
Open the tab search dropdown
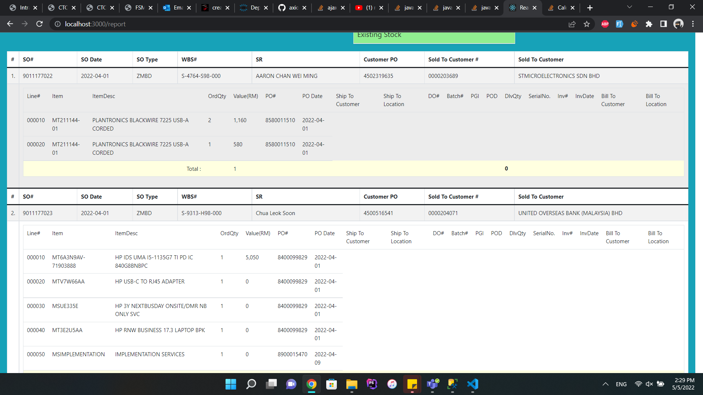[629, 7]
